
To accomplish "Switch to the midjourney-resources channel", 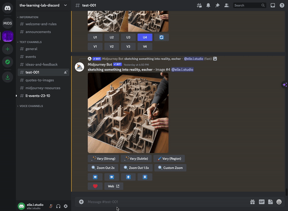I will [42, 88].
